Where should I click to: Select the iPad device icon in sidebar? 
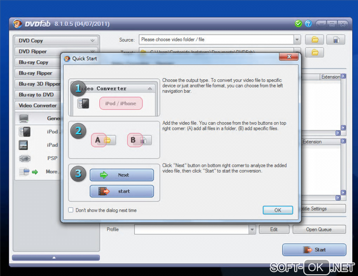[x=23, y=145]
